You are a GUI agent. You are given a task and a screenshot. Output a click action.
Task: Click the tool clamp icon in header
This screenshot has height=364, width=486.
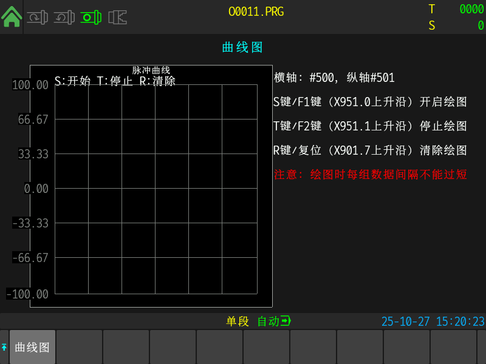117,17
